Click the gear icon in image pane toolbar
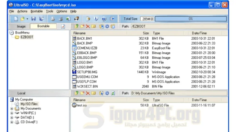Image resolution: width=236 pixels, height=132 pixels. tap(107, 27)
